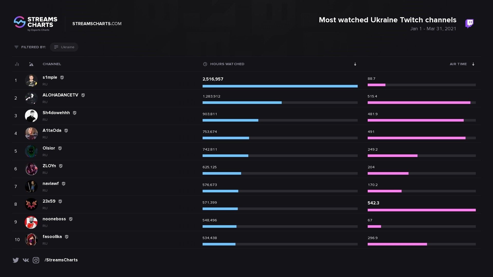Click the /StreamsCharts social handle
This screenshot has height=277, width=493.
click(x=61, y=260)
